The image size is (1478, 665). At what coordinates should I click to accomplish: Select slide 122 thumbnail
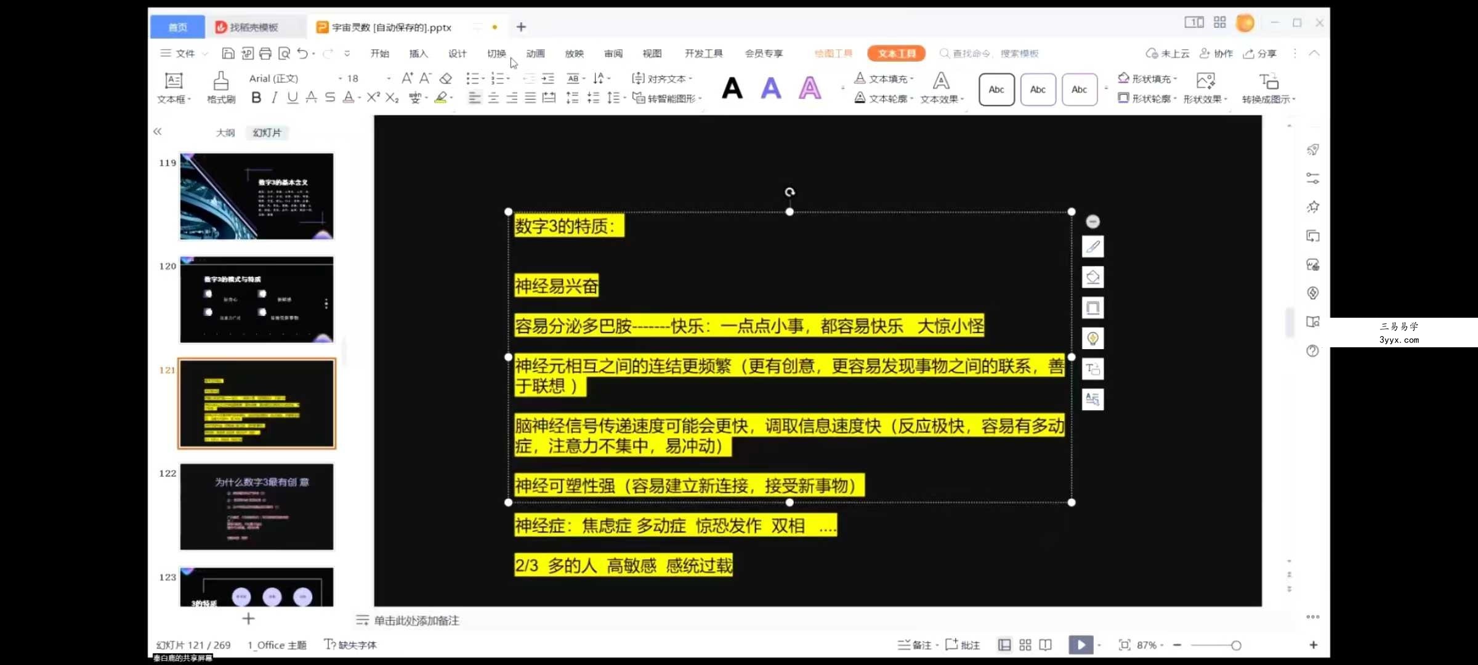pyautogui.click(x=257, y=507)
